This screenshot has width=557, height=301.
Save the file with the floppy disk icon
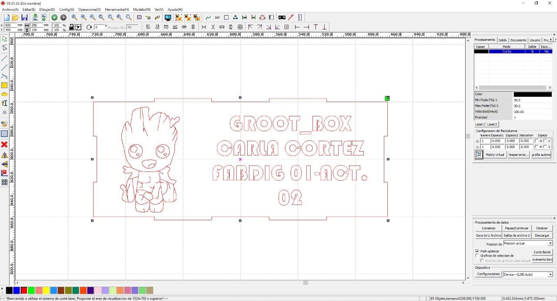tap(24, 17)
